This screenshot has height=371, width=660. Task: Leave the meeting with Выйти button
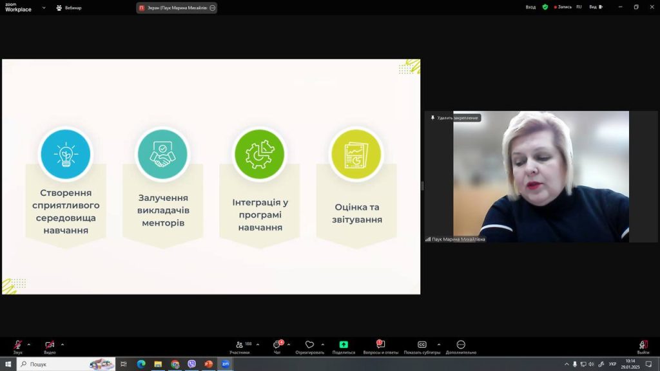click(x=643, y=347)
